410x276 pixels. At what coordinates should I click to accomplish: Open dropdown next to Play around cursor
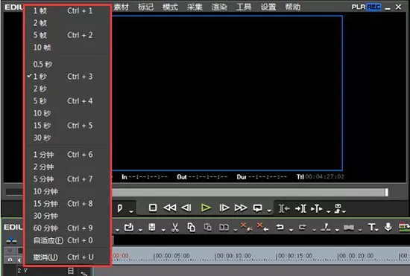coord(329,211)
